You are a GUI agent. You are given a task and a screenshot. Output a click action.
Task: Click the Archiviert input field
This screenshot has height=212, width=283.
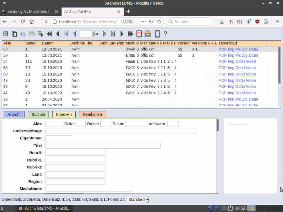(173, 124)
